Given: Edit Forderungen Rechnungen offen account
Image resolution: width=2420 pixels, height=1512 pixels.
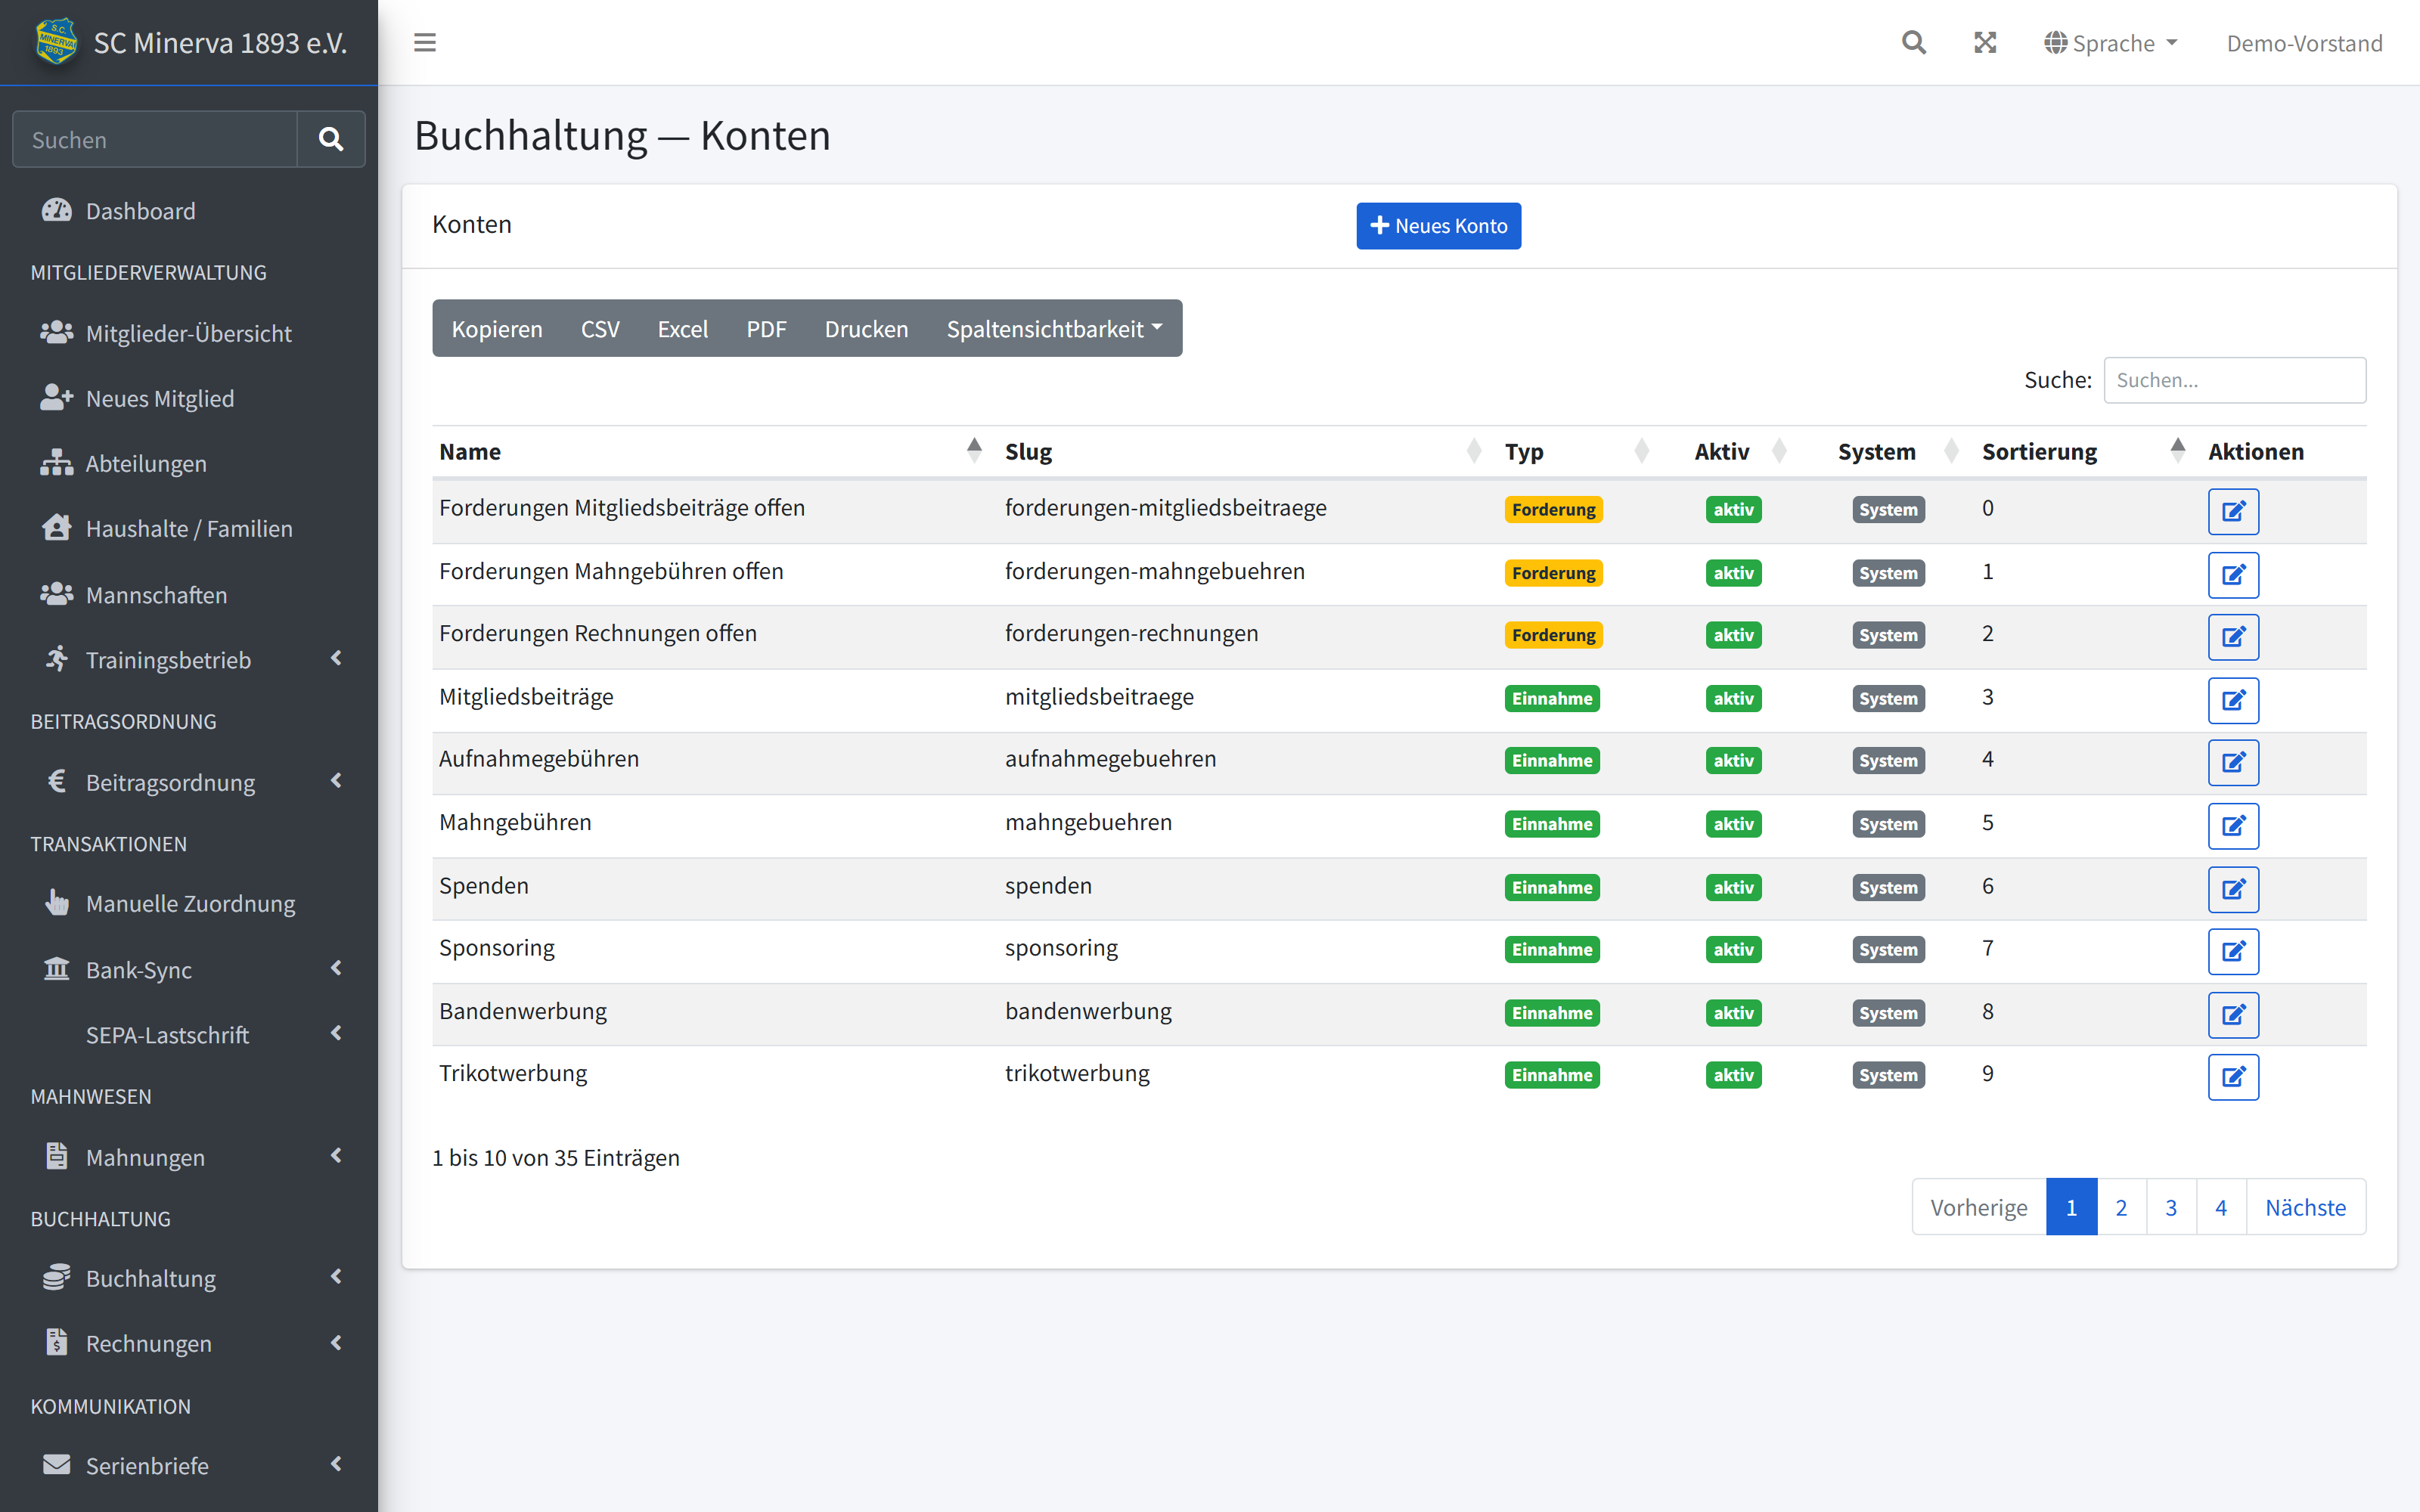Looking at the screenshot, I should 2233,636.
